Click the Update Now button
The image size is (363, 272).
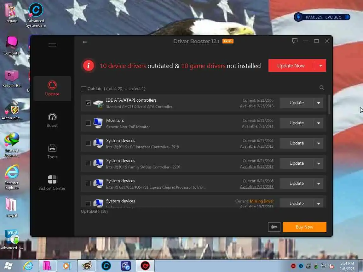(291, 66)
